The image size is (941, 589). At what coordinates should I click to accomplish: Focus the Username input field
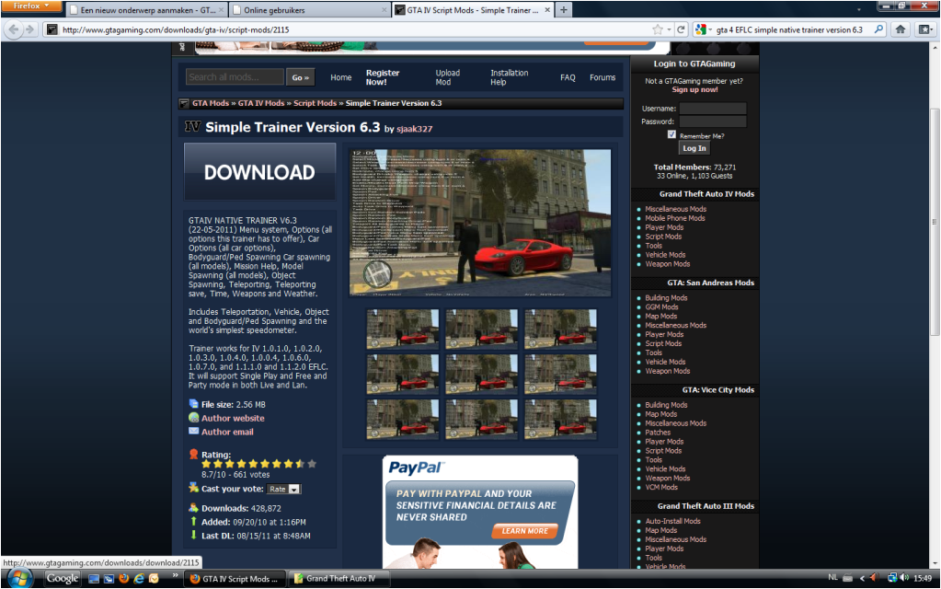tap(713, 109)
